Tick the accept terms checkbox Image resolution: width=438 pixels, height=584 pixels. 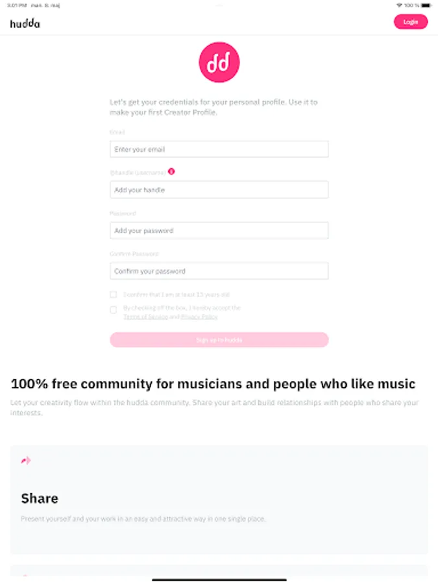pos(114,310)
